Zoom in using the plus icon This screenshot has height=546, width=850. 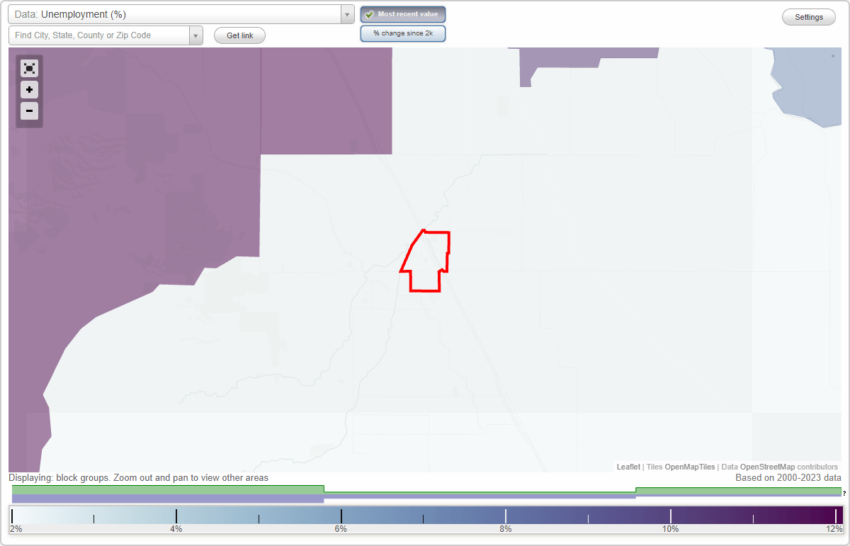(x=29, y=89)
